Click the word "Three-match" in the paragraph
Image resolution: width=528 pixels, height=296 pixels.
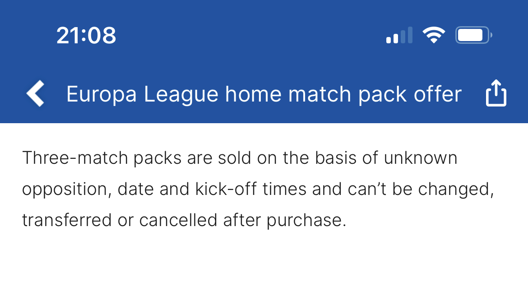coord(75,158)
